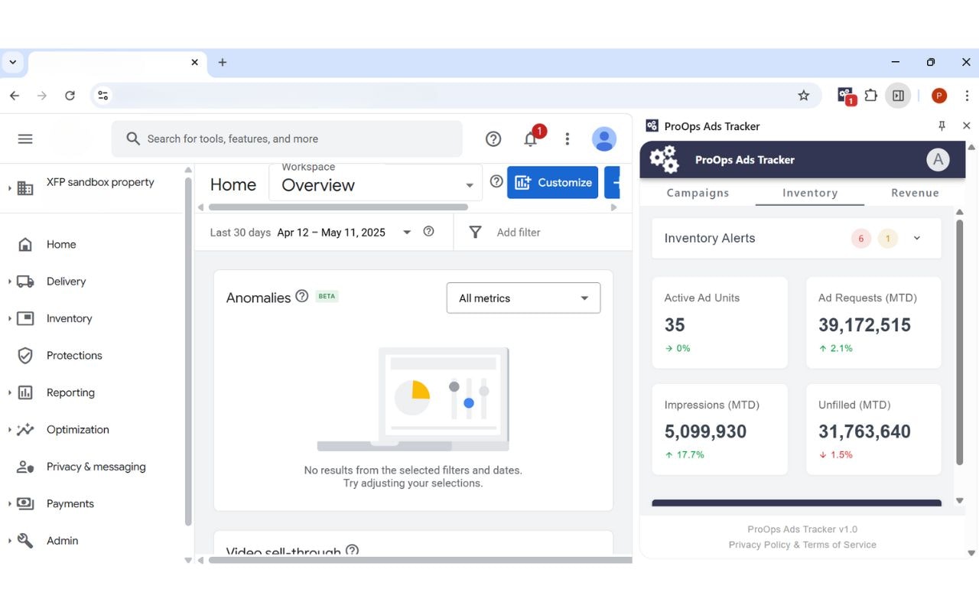
Task: Click the yellow 1 alerts badge
Action: (x=887, y=239)
